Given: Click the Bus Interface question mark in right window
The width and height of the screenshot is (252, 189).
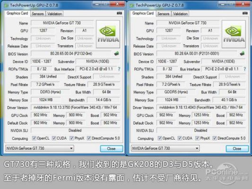Looking at the screenshot, I should 244,69.
